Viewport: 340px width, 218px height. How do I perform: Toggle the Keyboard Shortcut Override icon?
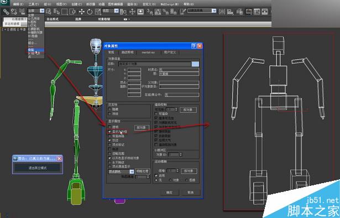click(x=140, y=12)
